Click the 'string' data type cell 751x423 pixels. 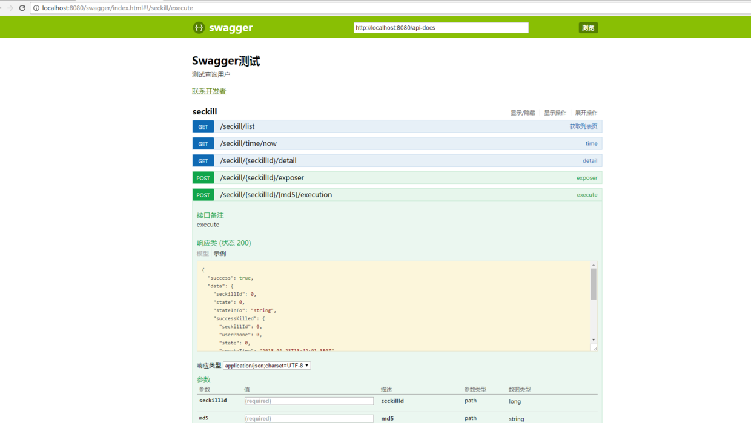click(x=517, y=419)
